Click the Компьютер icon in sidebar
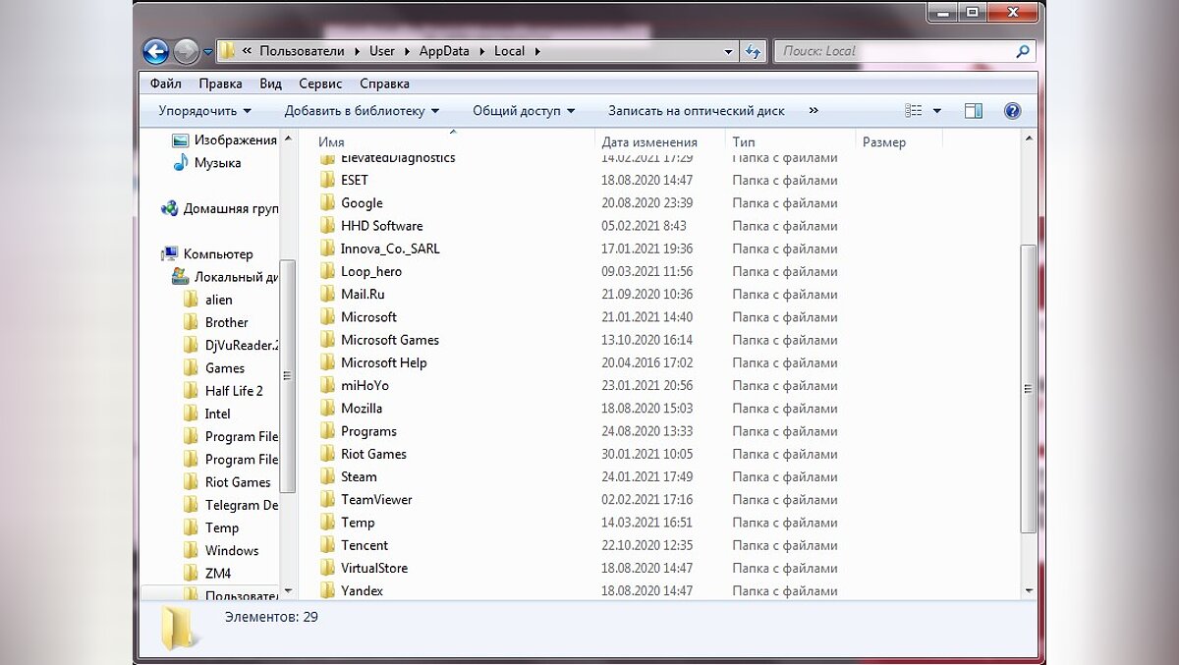 tap(170, 254)
